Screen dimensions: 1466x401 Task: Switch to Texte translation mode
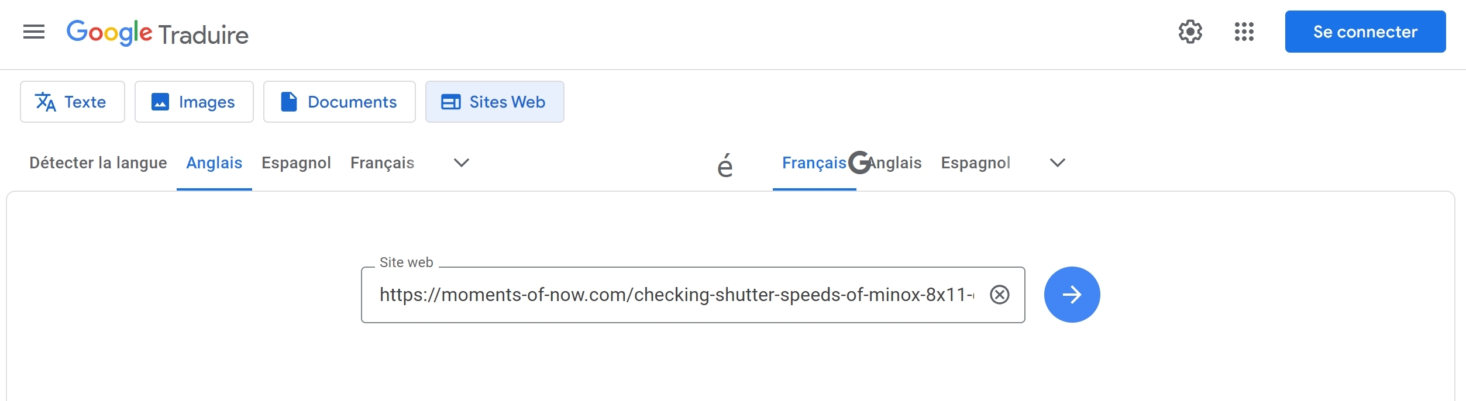[73, 102]
